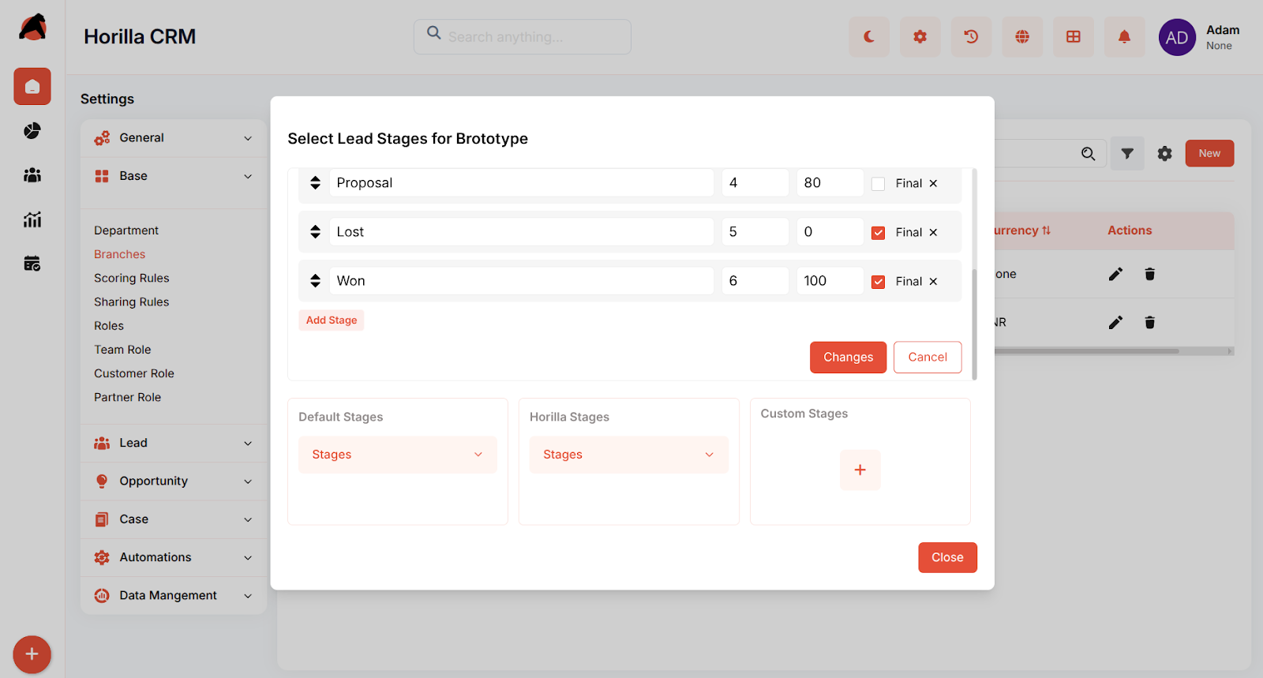Add a custom stage with plus button
This screenshot has width=1263, height=678.
point(860,470)
